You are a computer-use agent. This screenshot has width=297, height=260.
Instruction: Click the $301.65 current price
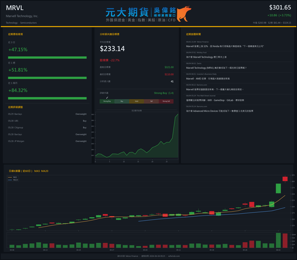(x=280, y=8)
